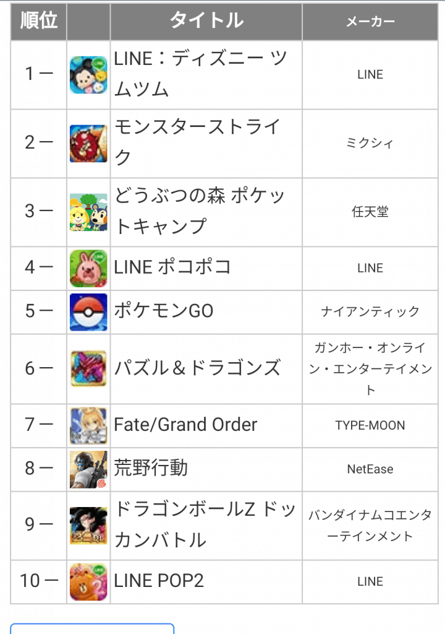Viewport: 445px width, 634px height.
Task: Click the Fate/Grand Order title text
Action: pos(185,425)
